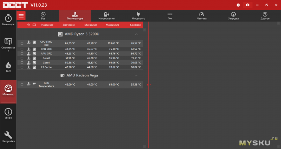Screen dimensions: 281x149
Task: Sort by the Название column header
Action: tap(47, 25)
